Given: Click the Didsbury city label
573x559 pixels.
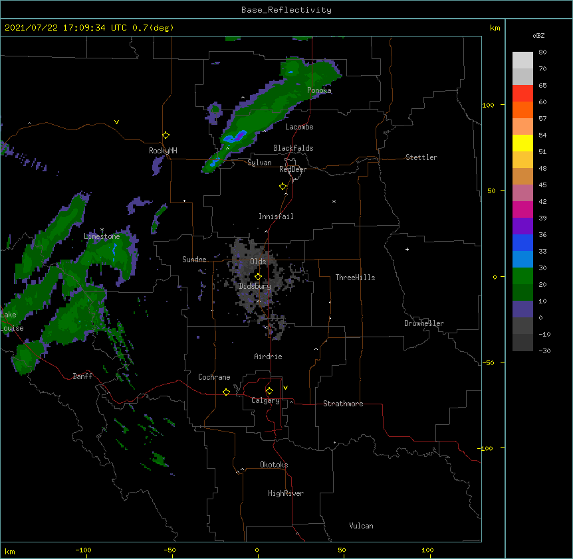Looking at the screenshot, I should pyautogui.click(x=255, y=286).
